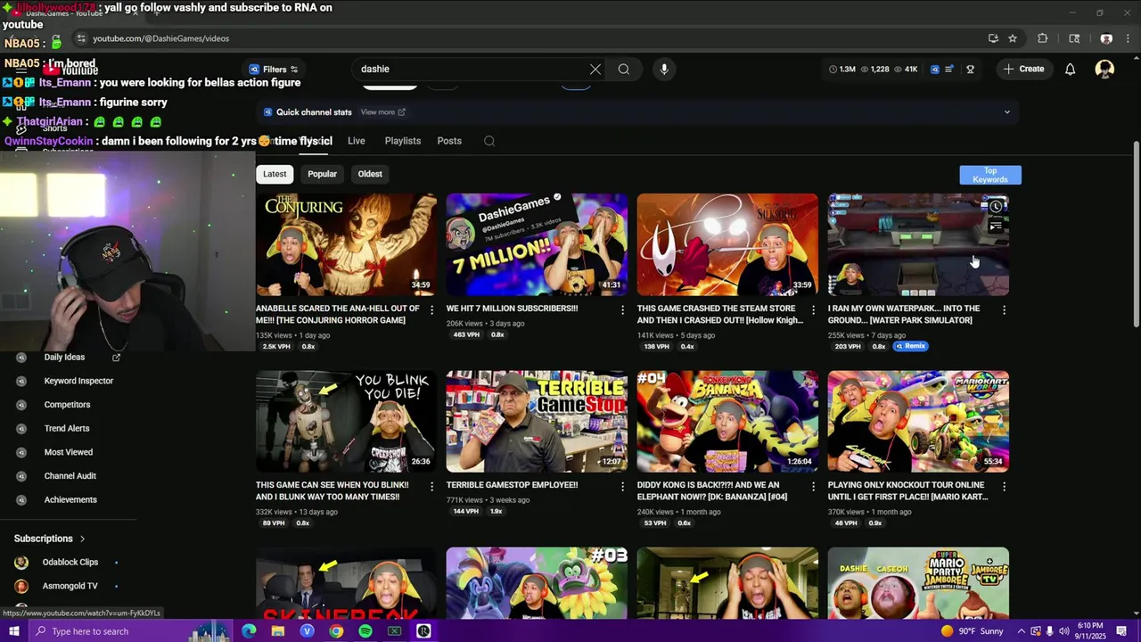Clear the YouTube search box text

pos(595,69)
